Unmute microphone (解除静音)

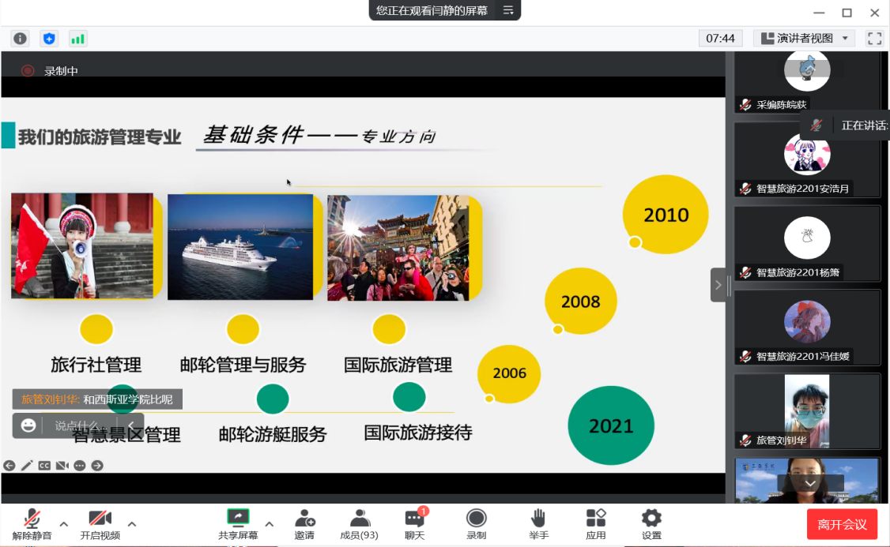pyautogui.click(x=32, y=524)
